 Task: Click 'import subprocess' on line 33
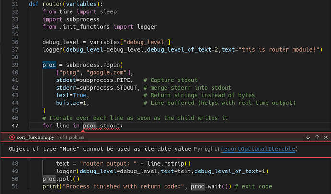pyautogui.click(x=71, y=19)
